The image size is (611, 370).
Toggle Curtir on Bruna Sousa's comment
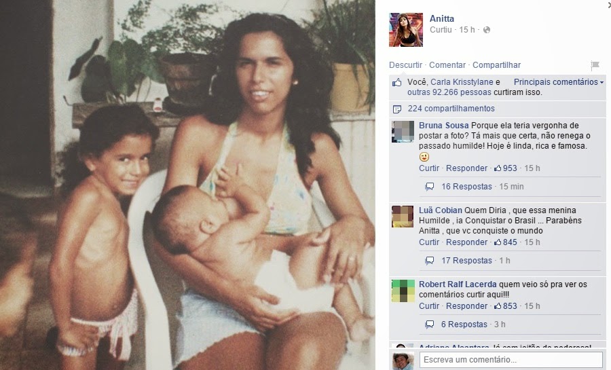[428, 168]
